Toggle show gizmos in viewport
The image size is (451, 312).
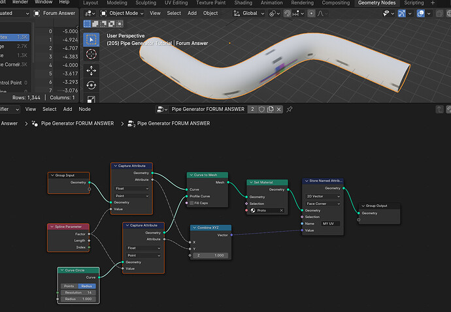click(401, 13)
